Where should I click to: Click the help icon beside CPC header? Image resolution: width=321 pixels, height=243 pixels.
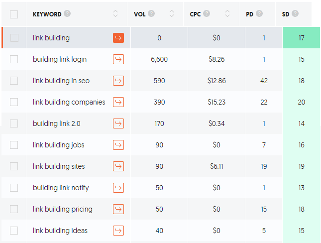pyautogui.click(x=207, y=14)
